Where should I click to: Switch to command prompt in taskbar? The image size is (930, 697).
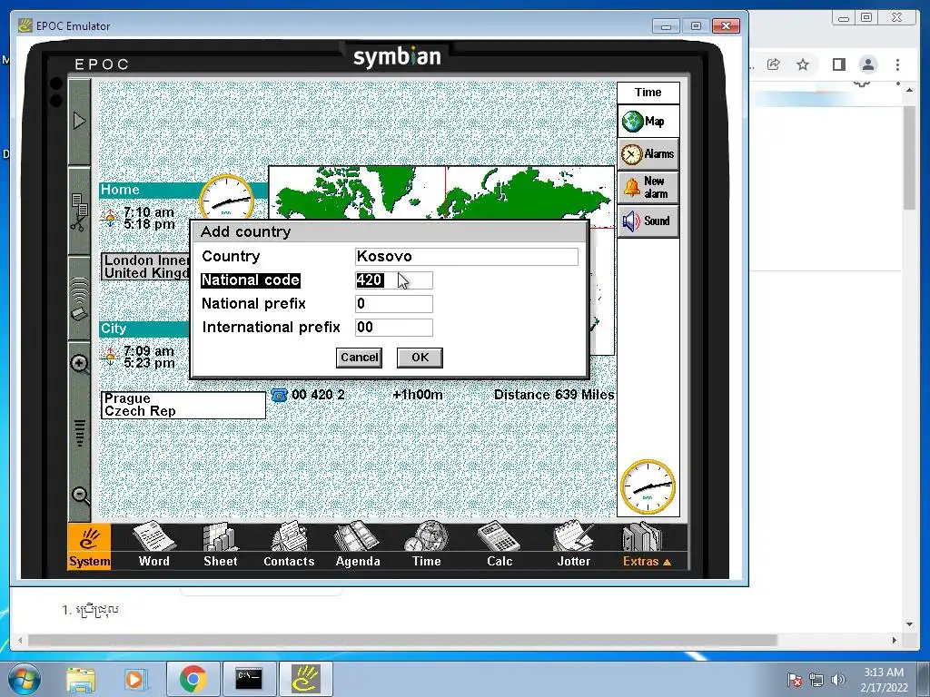[x=249, y=679]
